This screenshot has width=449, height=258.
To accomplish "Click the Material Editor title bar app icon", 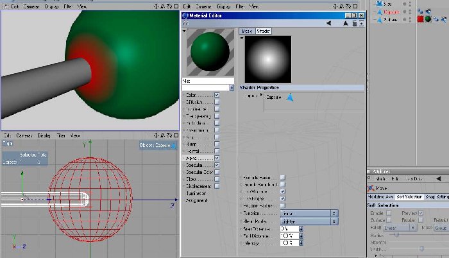I will 185,15.
